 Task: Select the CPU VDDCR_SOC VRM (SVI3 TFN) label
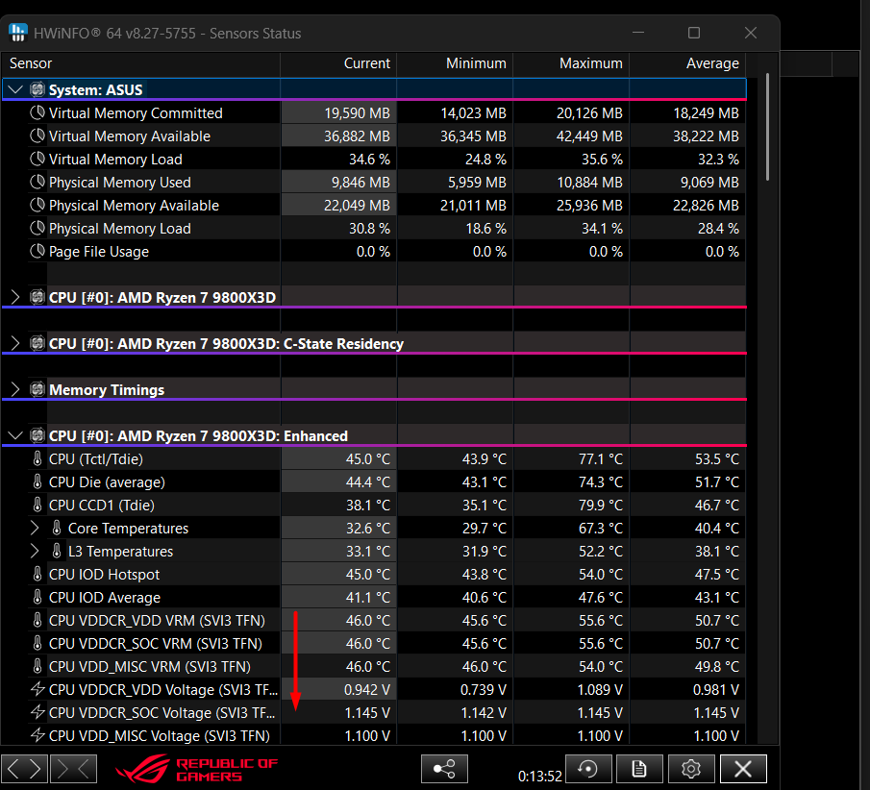click(156, 644)
